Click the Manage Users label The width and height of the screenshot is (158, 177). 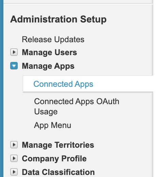coord(49,52)
